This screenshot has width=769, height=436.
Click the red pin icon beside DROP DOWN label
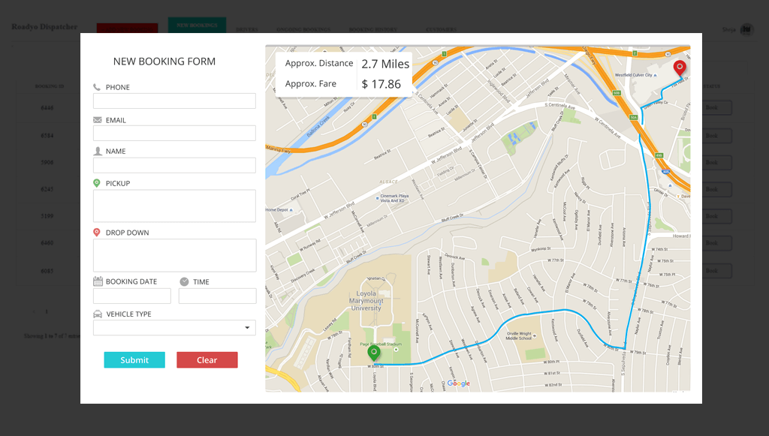[97, 232]
